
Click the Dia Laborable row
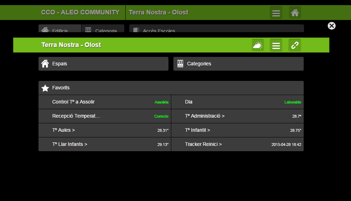tap(237, 102)
